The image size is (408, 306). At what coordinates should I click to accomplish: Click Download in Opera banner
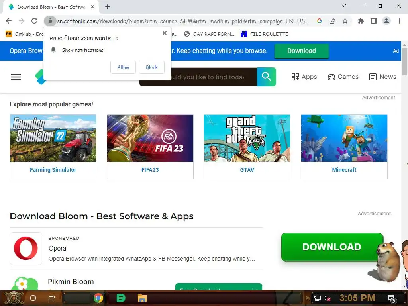pyautogui.click(x=301, y=51)
